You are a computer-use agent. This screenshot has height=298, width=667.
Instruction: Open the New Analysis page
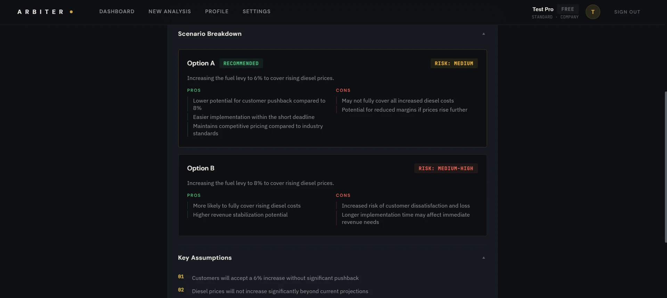170,11
